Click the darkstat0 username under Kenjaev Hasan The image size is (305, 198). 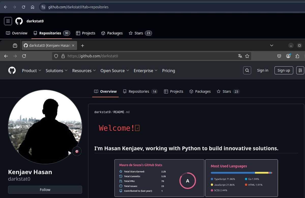[19, 179]
